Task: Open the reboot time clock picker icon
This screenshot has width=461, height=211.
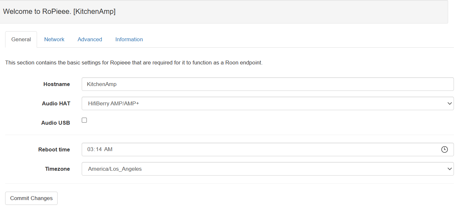Action: click(x=445, y=149)
